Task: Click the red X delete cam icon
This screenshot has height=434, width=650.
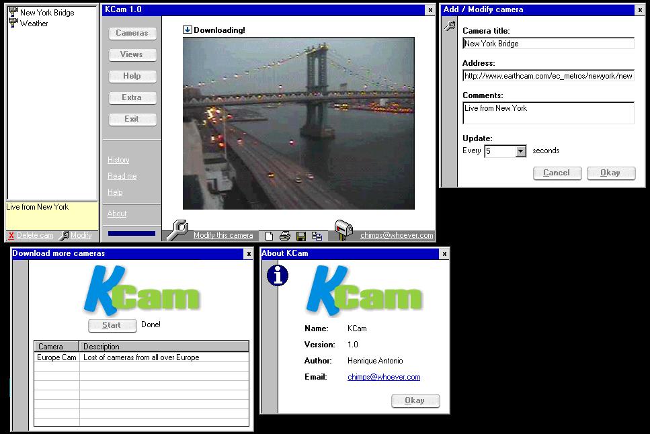Action: pyautogui.click(x=11, y=236)
